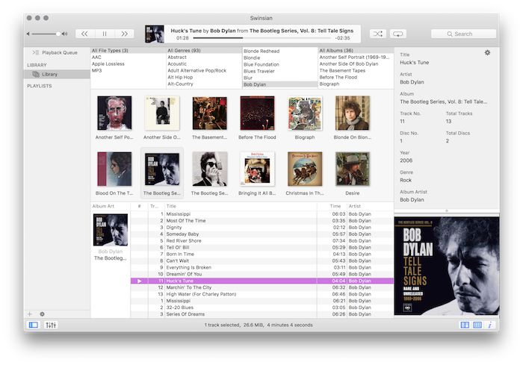Select the Alt Hip Hop genre
The height and width of the screenshot is (365, 523).
click(204, 78)
